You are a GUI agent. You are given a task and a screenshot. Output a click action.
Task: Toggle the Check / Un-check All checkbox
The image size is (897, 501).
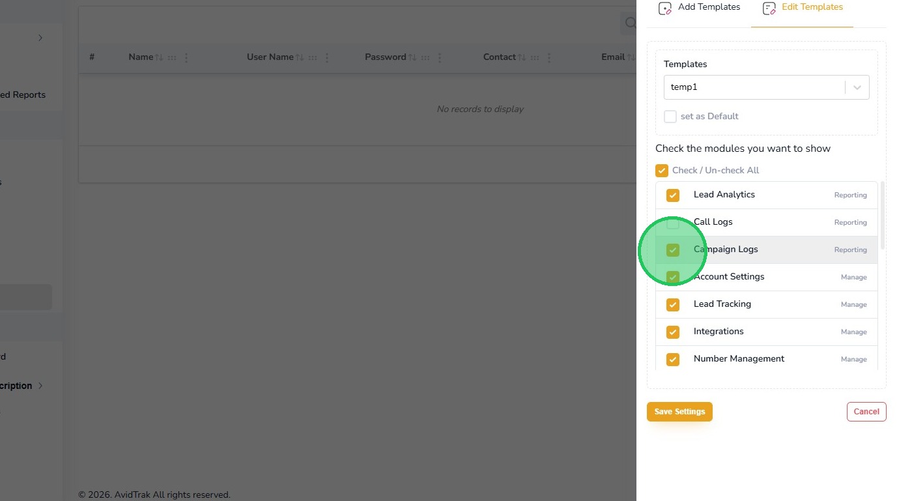[662, 171]
